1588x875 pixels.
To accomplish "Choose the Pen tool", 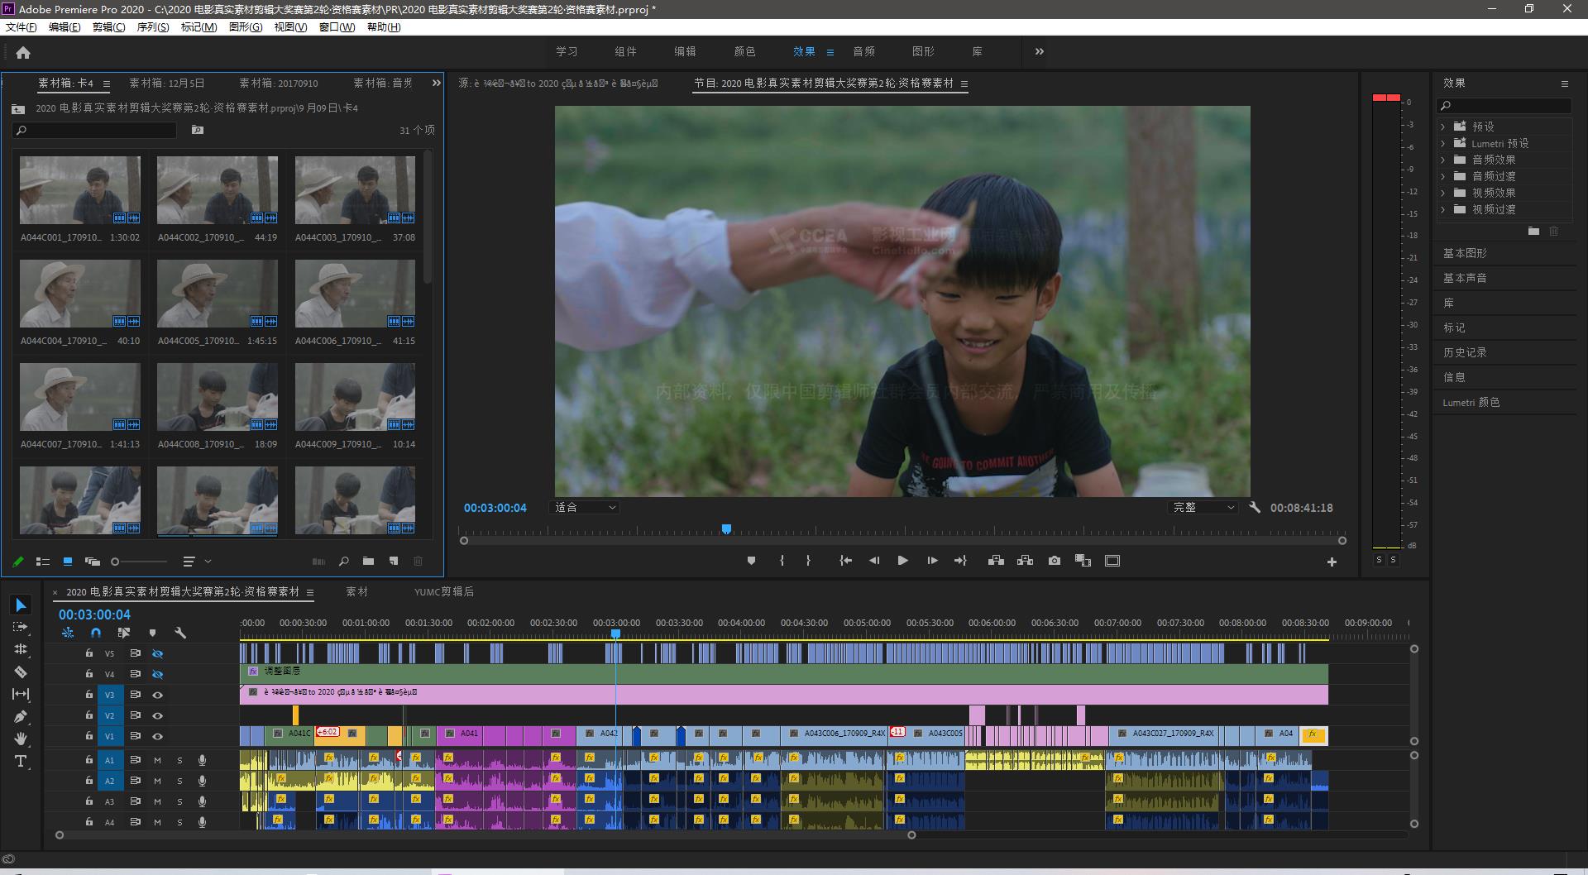I will click(x=21, y=716).
